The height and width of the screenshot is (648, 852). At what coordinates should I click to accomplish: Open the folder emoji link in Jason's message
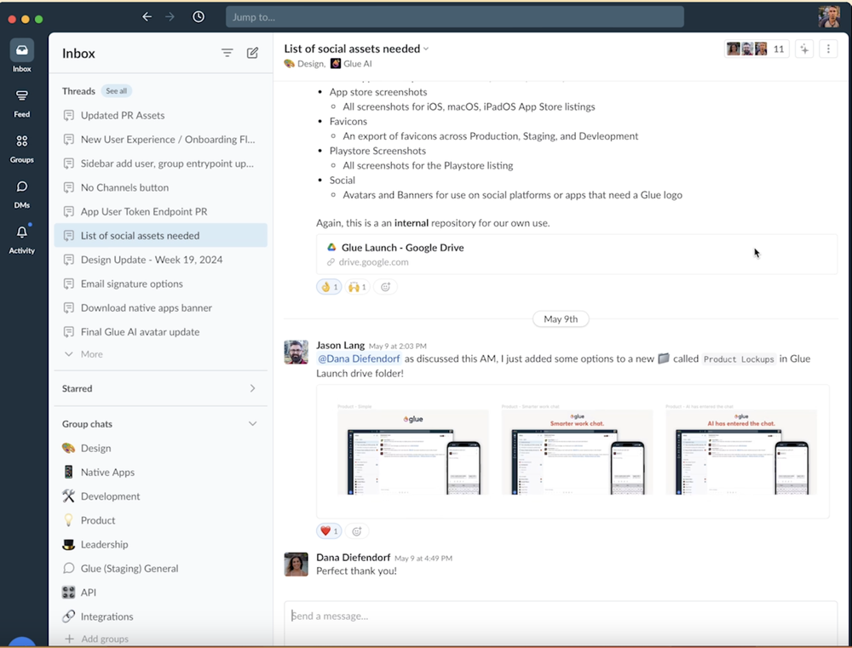pos(664,358)
